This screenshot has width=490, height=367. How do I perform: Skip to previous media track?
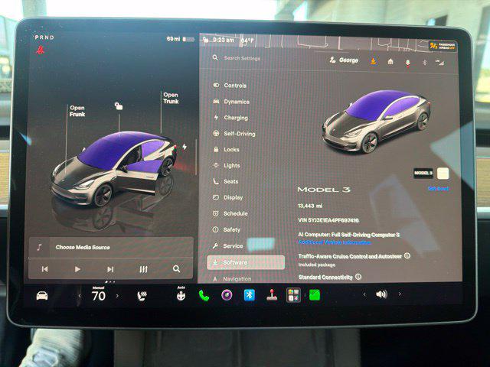click(x=44, y=269)
